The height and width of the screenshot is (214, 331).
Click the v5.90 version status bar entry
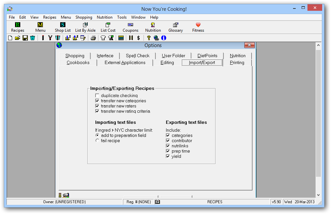click(276, 202)
